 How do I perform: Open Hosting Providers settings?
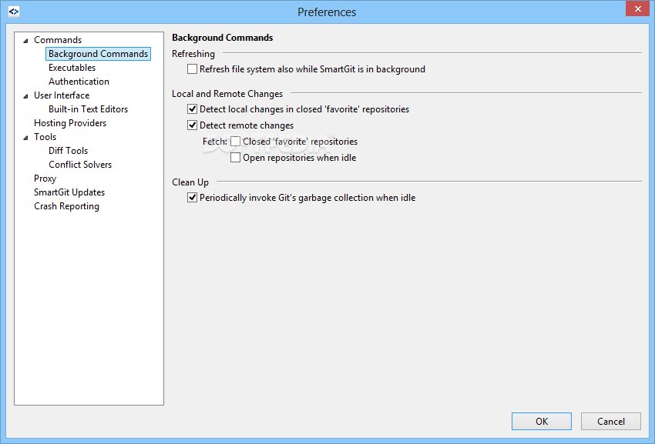click(70, 122)
